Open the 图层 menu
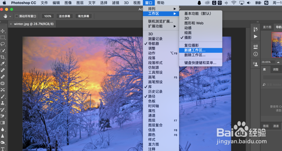Image resolution: width=282 pixels, height=151 pixels. (x=80, y=3)
